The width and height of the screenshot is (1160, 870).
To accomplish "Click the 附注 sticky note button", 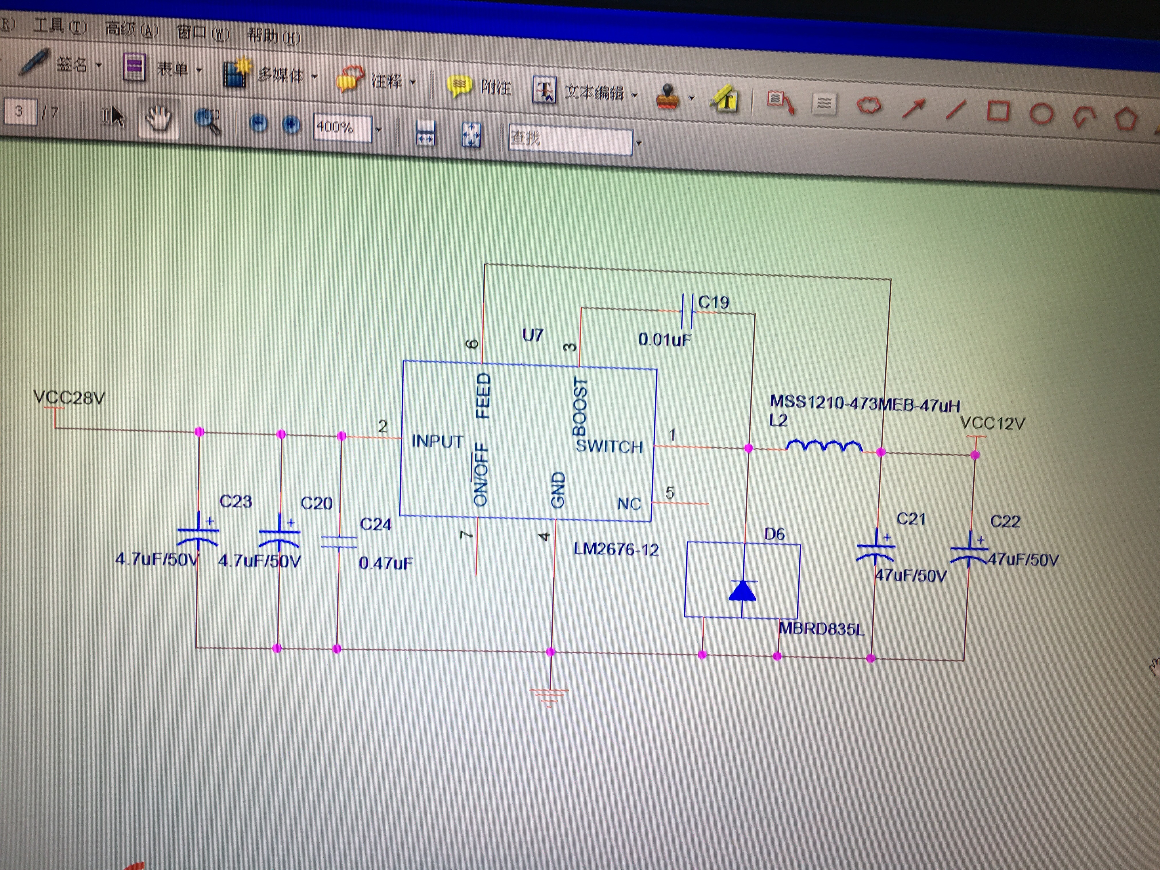I will [x=479, y=87].
